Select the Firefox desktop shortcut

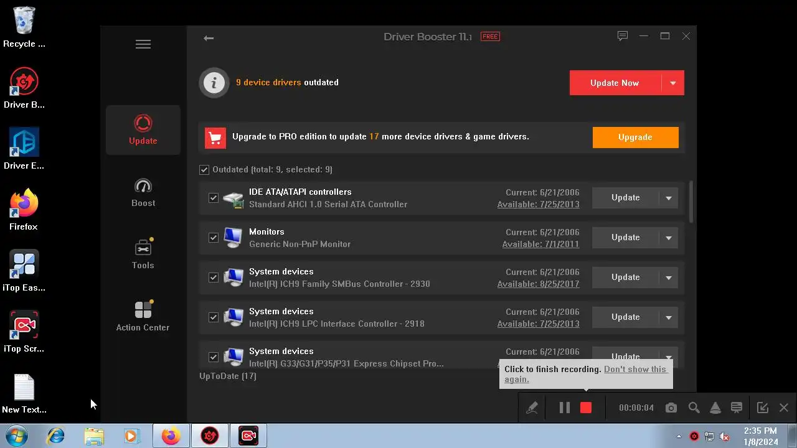24,210
